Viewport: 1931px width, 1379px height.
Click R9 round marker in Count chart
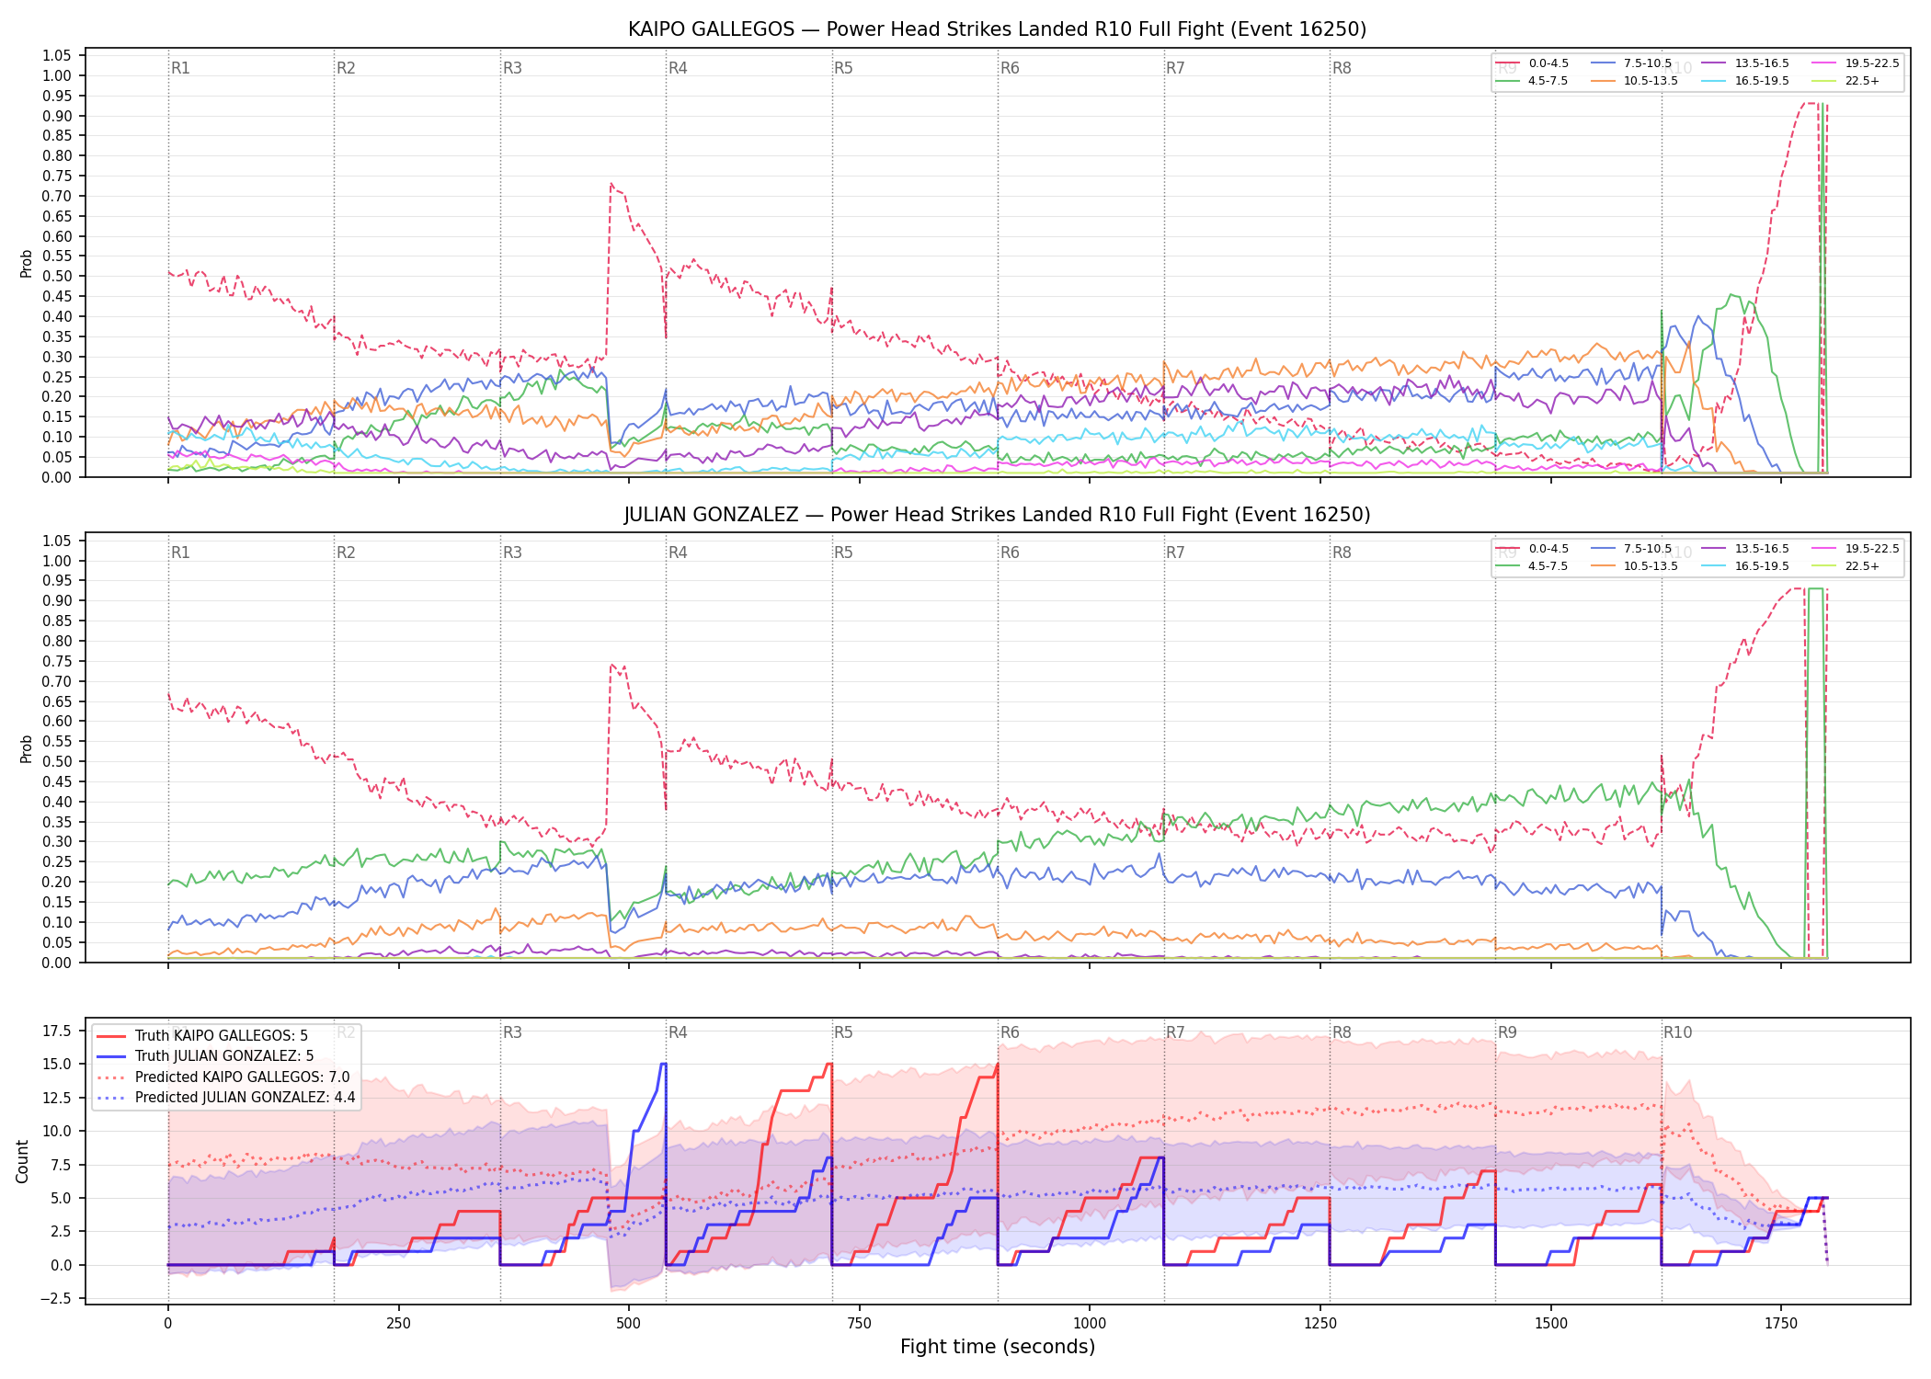pos(1507,1032)
